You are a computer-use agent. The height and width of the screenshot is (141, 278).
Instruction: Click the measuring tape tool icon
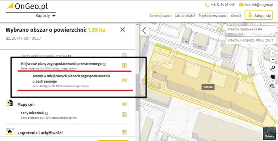tap(272, 86)
